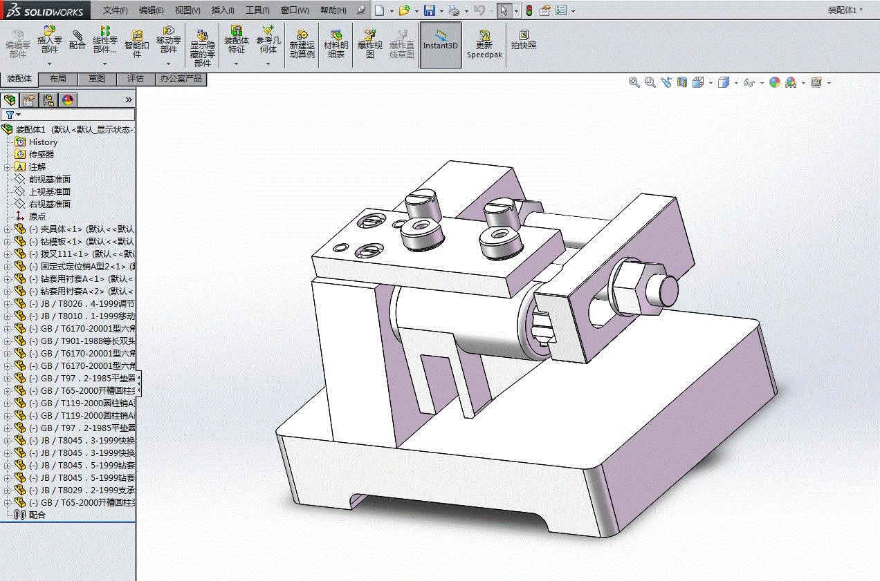Viewport: 880px width, 581px height.
Task: Click the Snapshot (拍快照) icon
Action: click(524, 39)
